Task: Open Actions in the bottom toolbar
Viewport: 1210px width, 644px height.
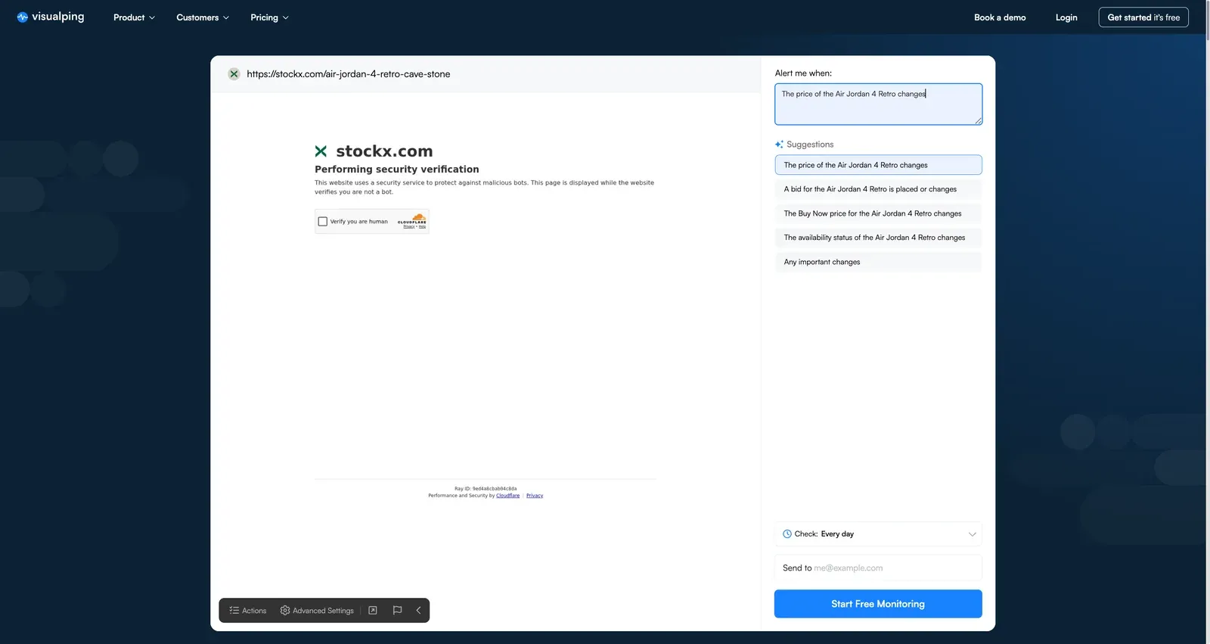Action: tap(248, 611)
